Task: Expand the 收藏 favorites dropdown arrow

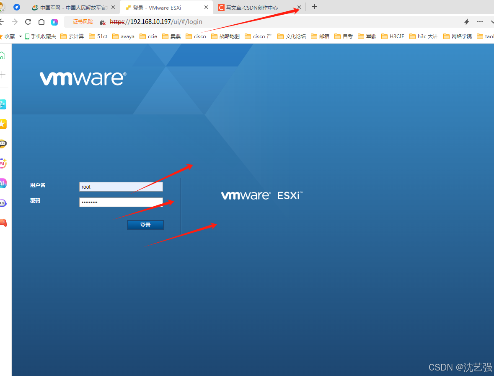Action: 21,36
